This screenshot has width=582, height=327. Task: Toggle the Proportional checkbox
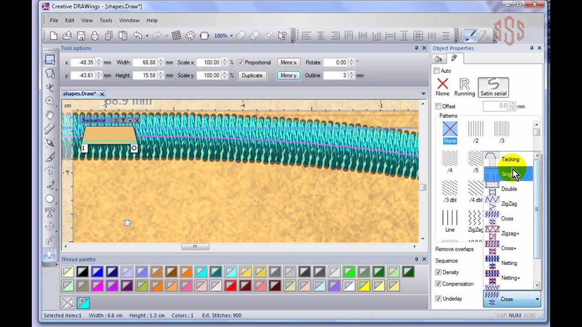point(241,63)
